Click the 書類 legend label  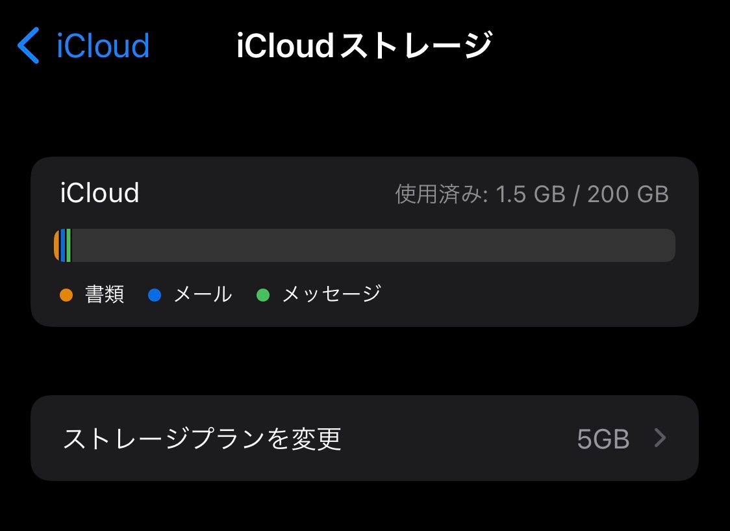pos(104,295)
